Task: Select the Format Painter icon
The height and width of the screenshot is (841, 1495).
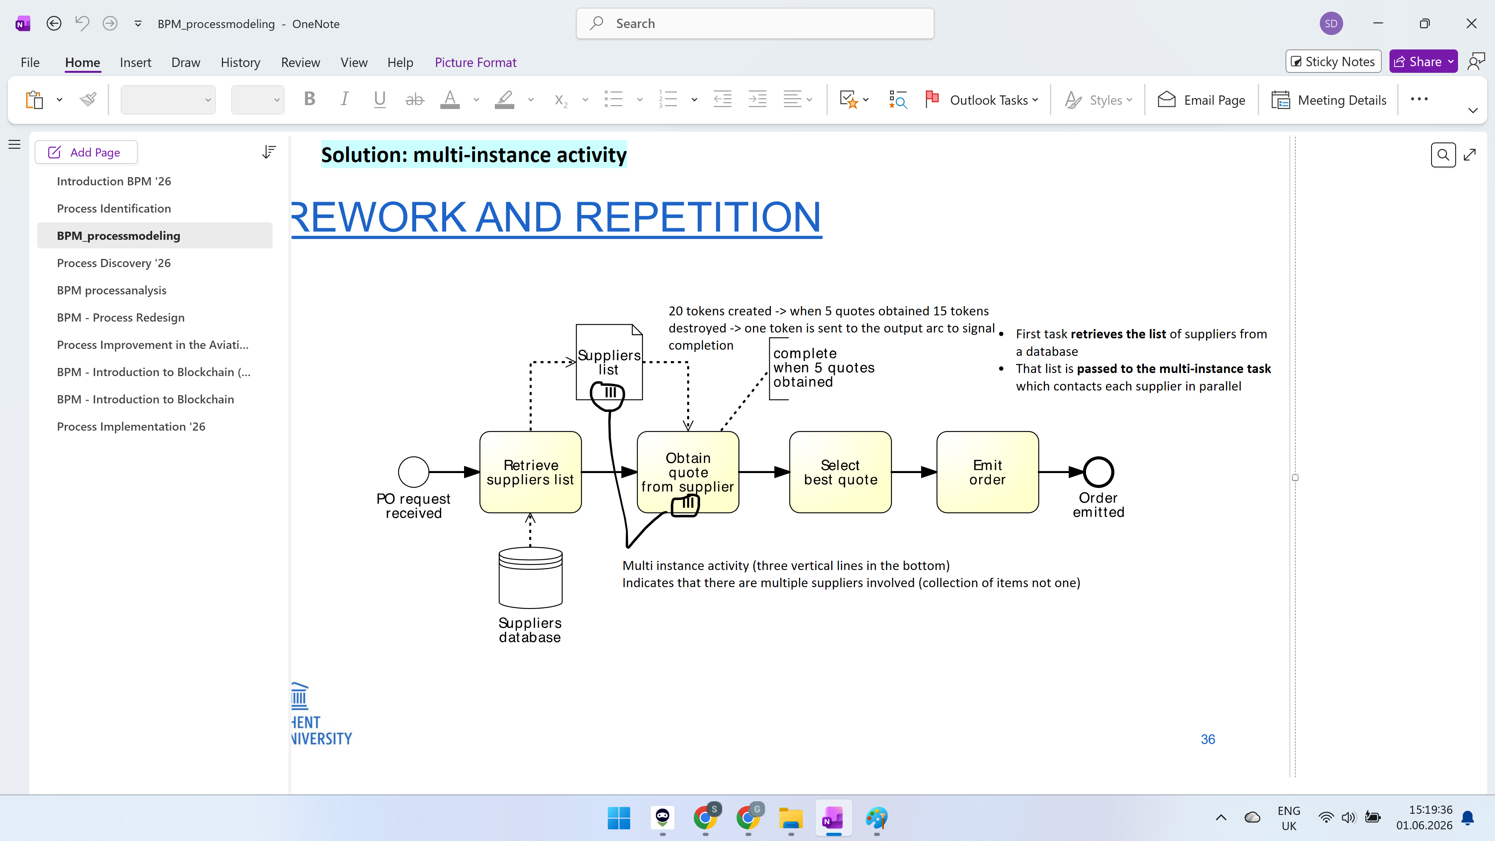Action: tap(88, 100)
